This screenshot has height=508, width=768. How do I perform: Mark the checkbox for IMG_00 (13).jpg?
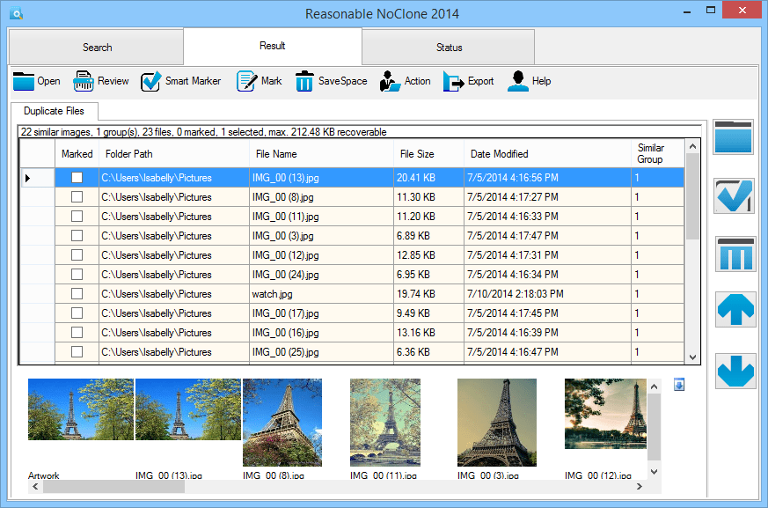[x=77, y=177]
